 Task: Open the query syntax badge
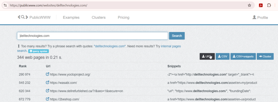coord(39,51)
